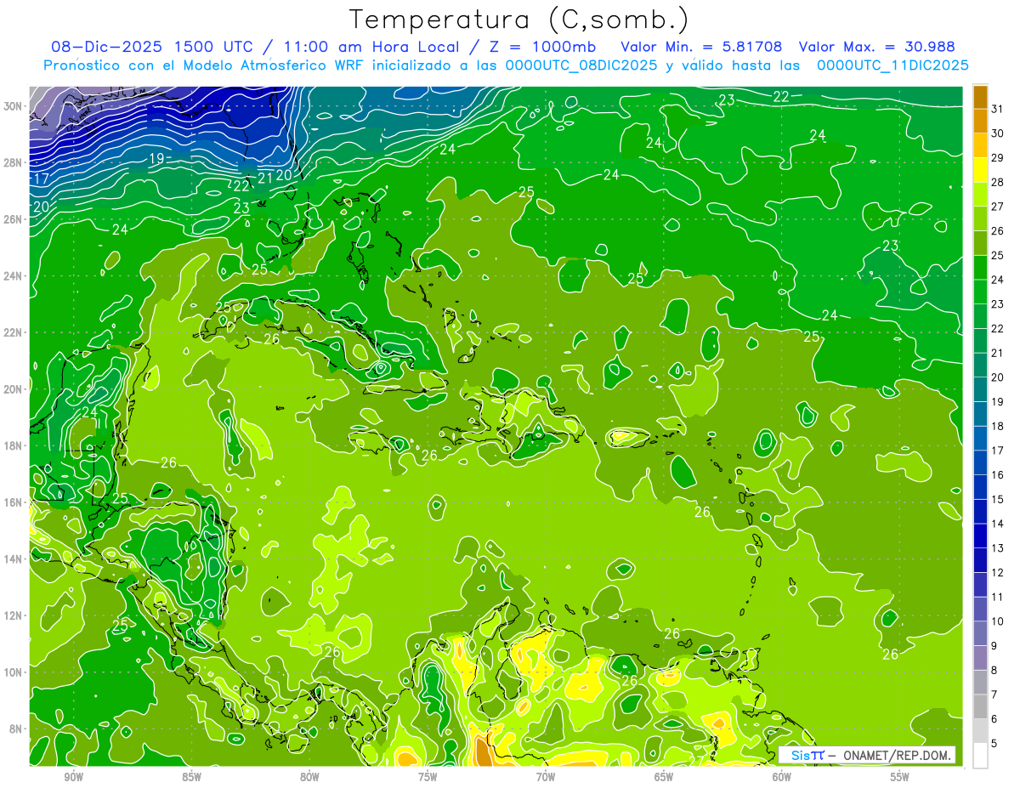Click the legend label '20'
The height and width of the screenshot is (788, 1020).
pyautogui.click(x=997, y=377)
